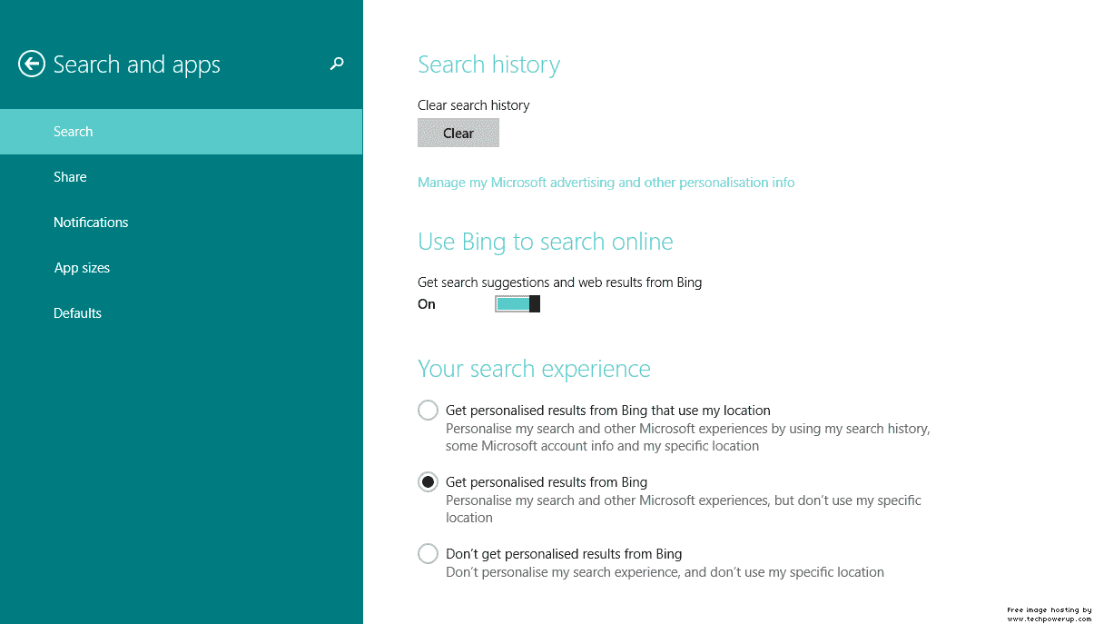The width and height of the screenshot is (1094, 624).
Task: Open the App sizes settings category
Action: [181, 268]
